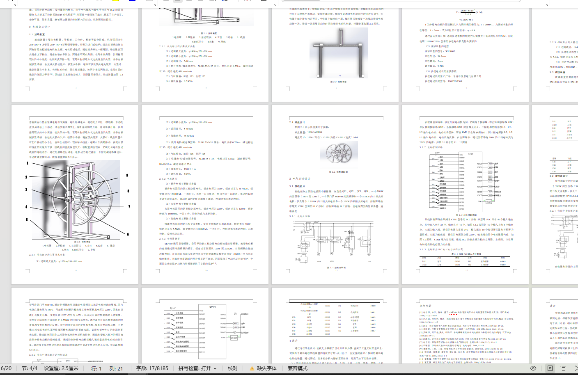
Task: Click the 兼容模式 status label
Action: (x=297, y=368)
